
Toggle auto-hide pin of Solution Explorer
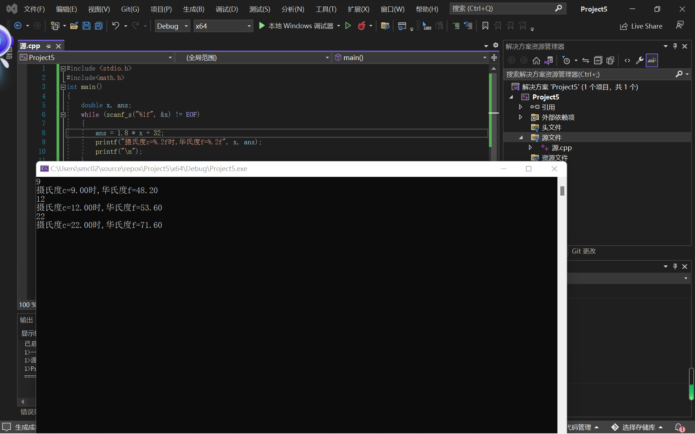675,46
